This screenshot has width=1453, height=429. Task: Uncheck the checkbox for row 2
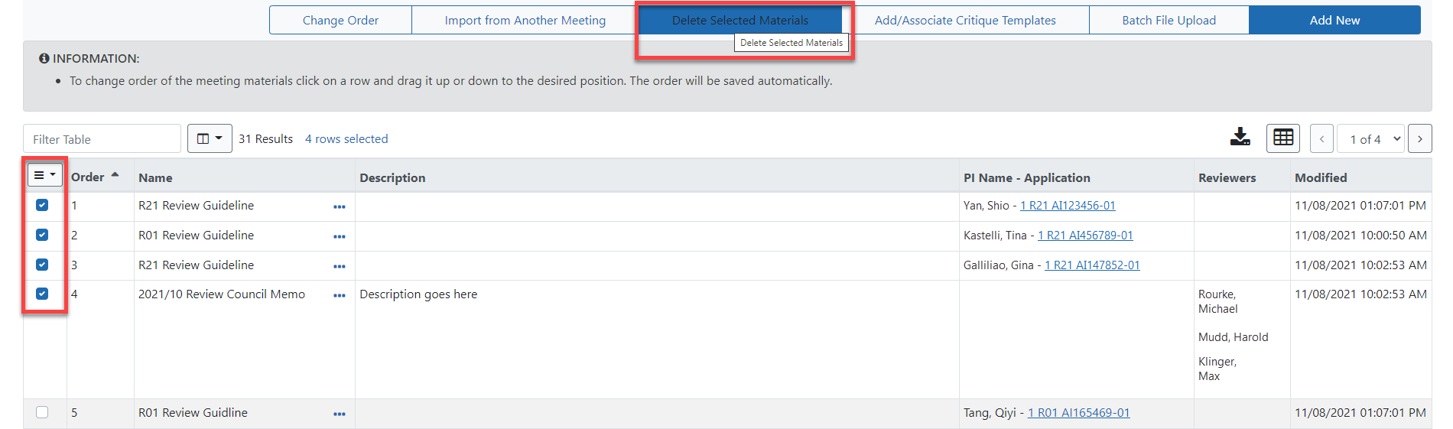pos(42,235)
